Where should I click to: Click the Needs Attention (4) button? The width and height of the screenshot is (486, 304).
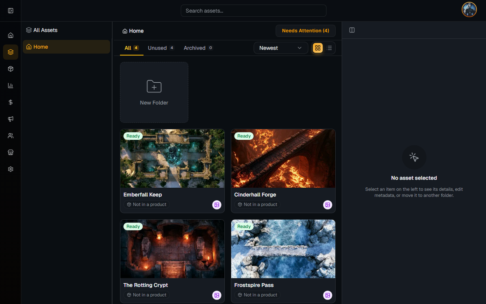[305, 31]
